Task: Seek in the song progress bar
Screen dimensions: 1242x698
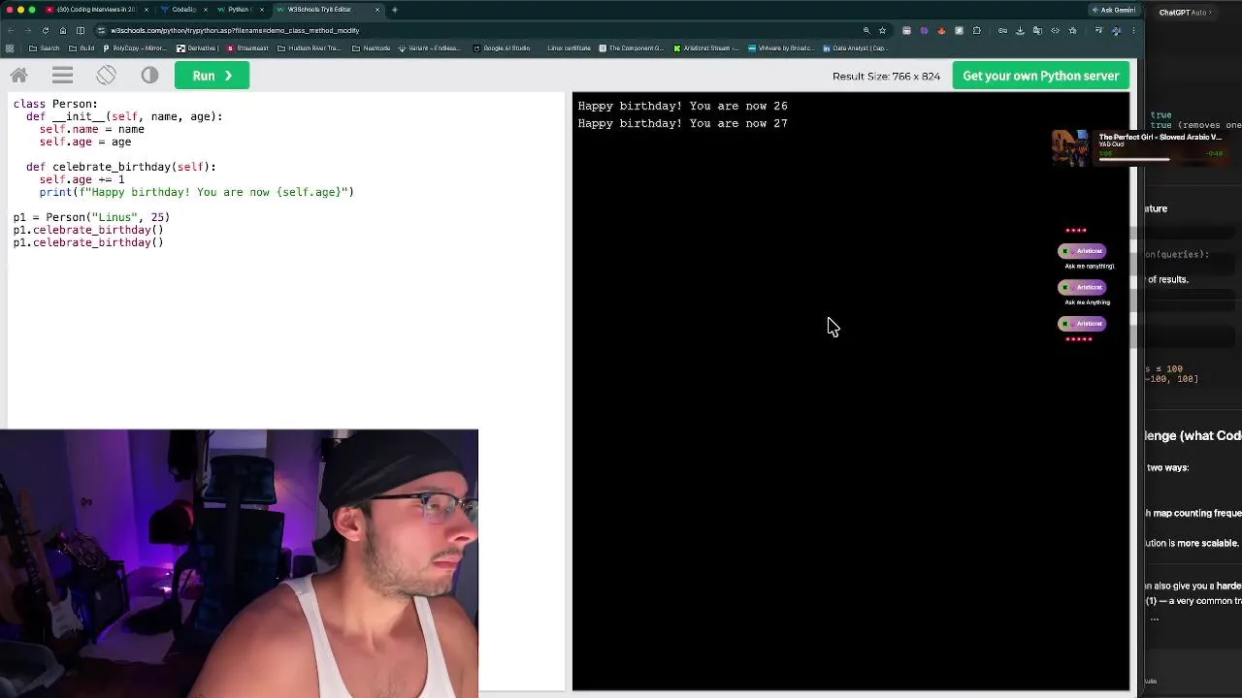Action: [1160, 159]
